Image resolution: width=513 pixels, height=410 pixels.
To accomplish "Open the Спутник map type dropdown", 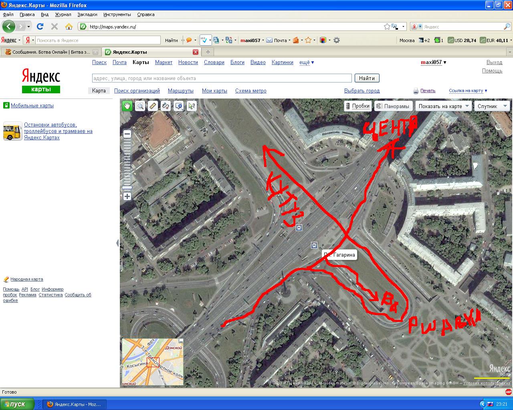I will click(492, 106).
